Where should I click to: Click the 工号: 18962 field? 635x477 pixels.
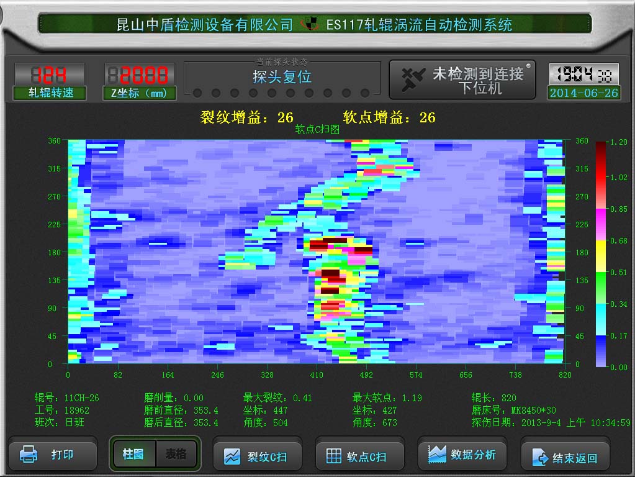click(62, 410)
